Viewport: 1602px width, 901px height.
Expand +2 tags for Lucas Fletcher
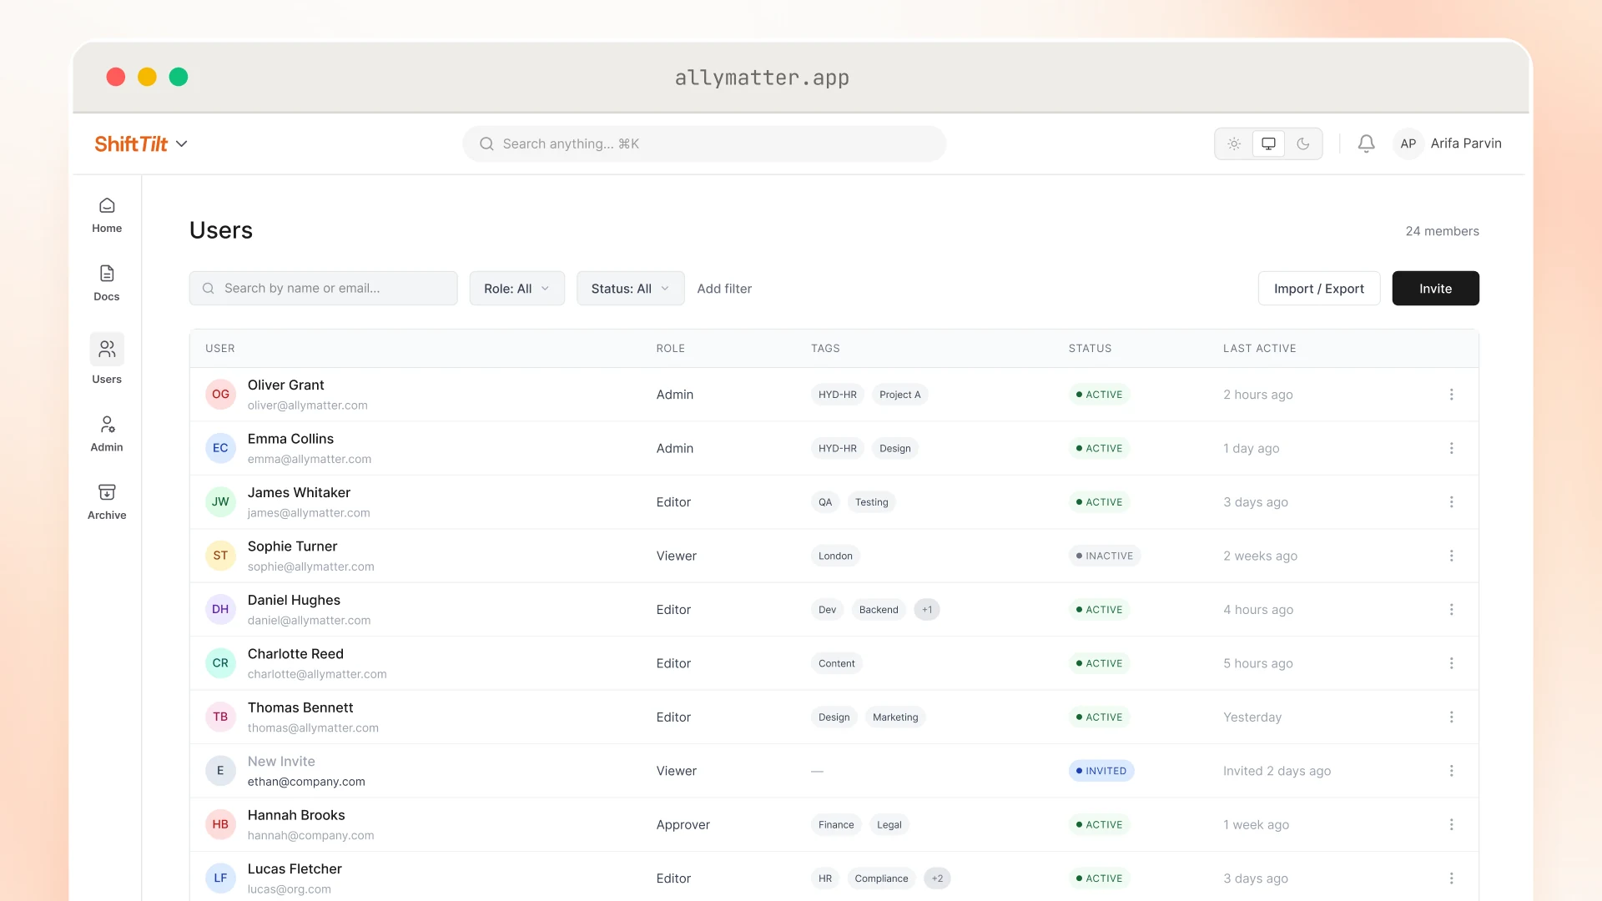coord(937,878)
